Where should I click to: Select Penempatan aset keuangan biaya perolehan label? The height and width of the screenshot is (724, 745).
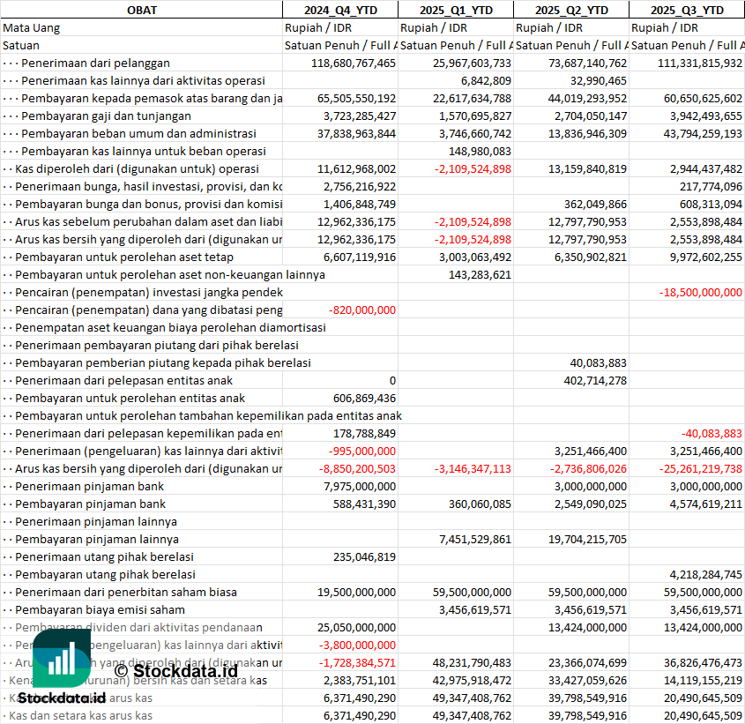pyautogui.click(x=170, y=327)
